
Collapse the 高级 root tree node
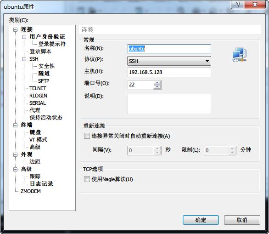(x=16, y=169)
